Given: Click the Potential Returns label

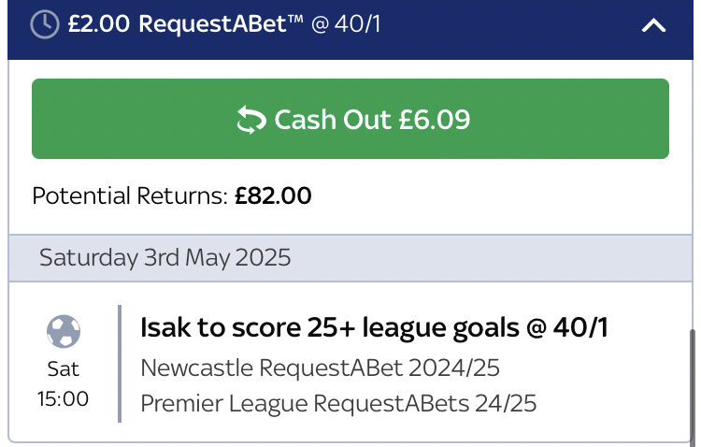Looking at the screenshot, I should coord(129,196).
